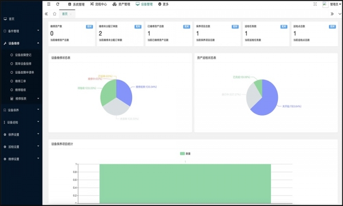343x206 pixels.
Task: Click the 设备维修状态表 panel title
Action: pyautogui.click(x=61, y=58)
